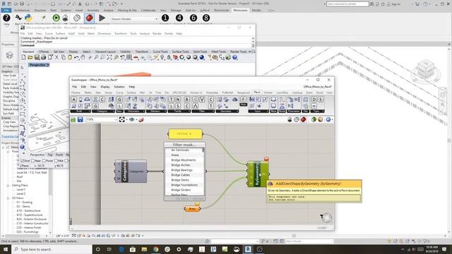Screen dimensions: 452x254
Task: Click the Zoom Extents target icon in the Grasshopper toolbar
Action: (122, 119)
